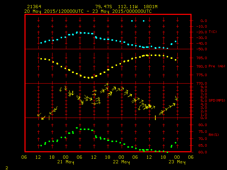Select the latitude value 79.47S

coord(104,7)
